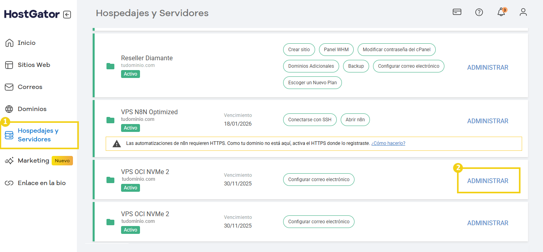Click green folder icon beside Reseller Diamante
This screenshot has height=252, width=543.
click(x=110, y=66)
